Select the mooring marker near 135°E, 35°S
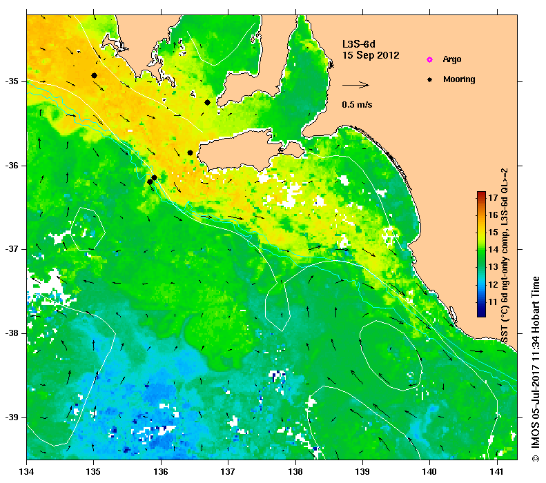The width and height of the screenshot is (546, 483). 94,75
